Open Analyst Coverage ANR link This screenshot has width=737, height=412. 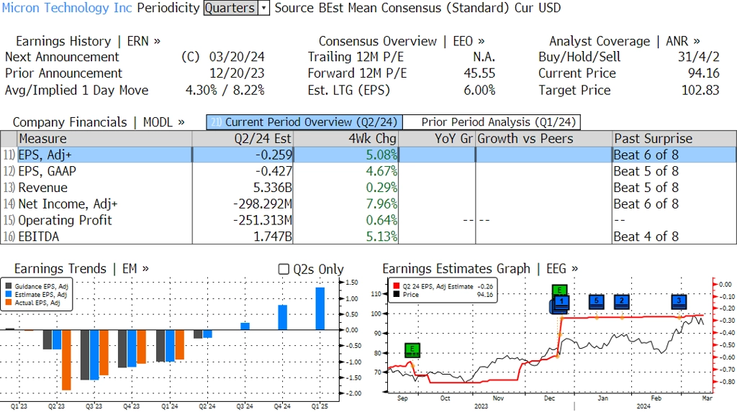click(625, 41)
